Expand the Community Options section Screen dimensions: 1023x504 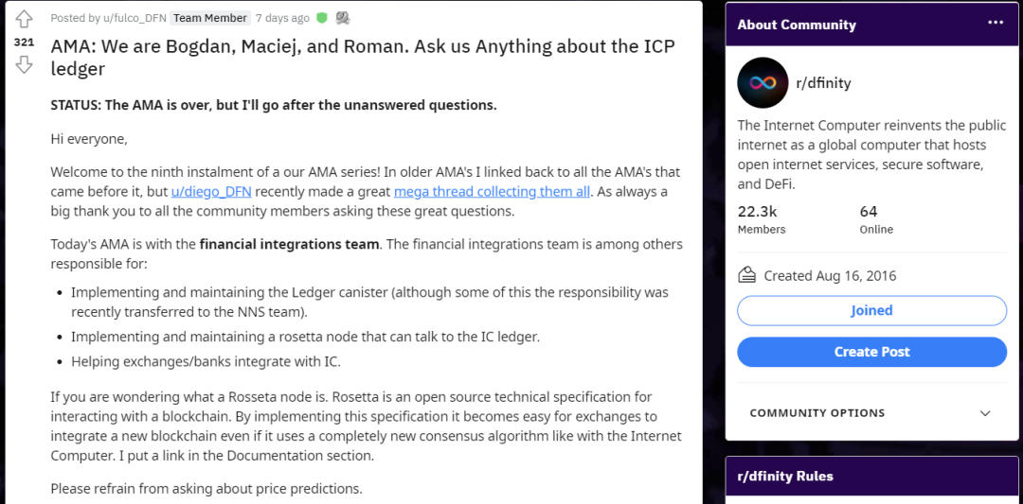click(x=871, y=413)
